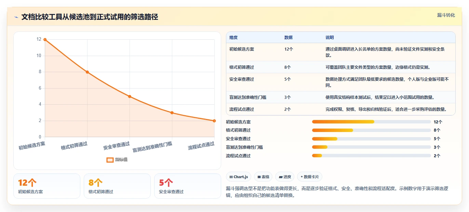Click x-axis label 盲测达到准确性门槛
The image size is (469, 212).
[x=152, y=147]
